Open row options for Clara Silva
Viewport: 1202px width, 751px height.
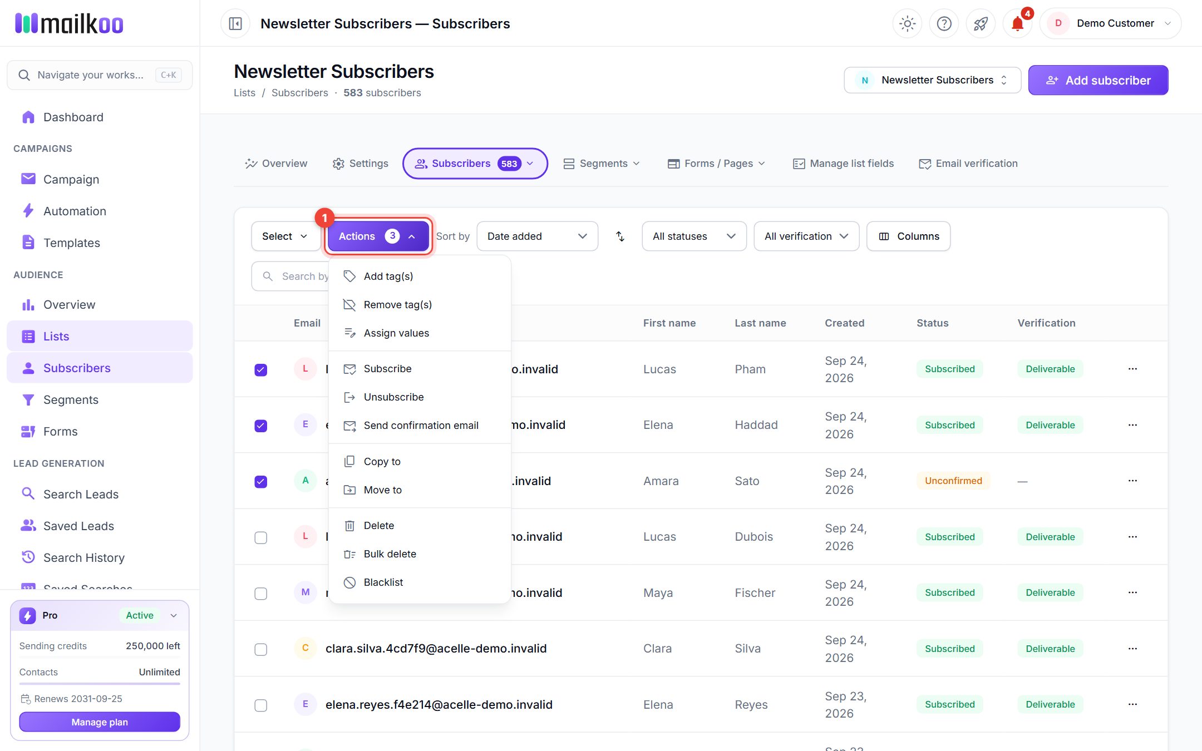tap(1132, 649)
